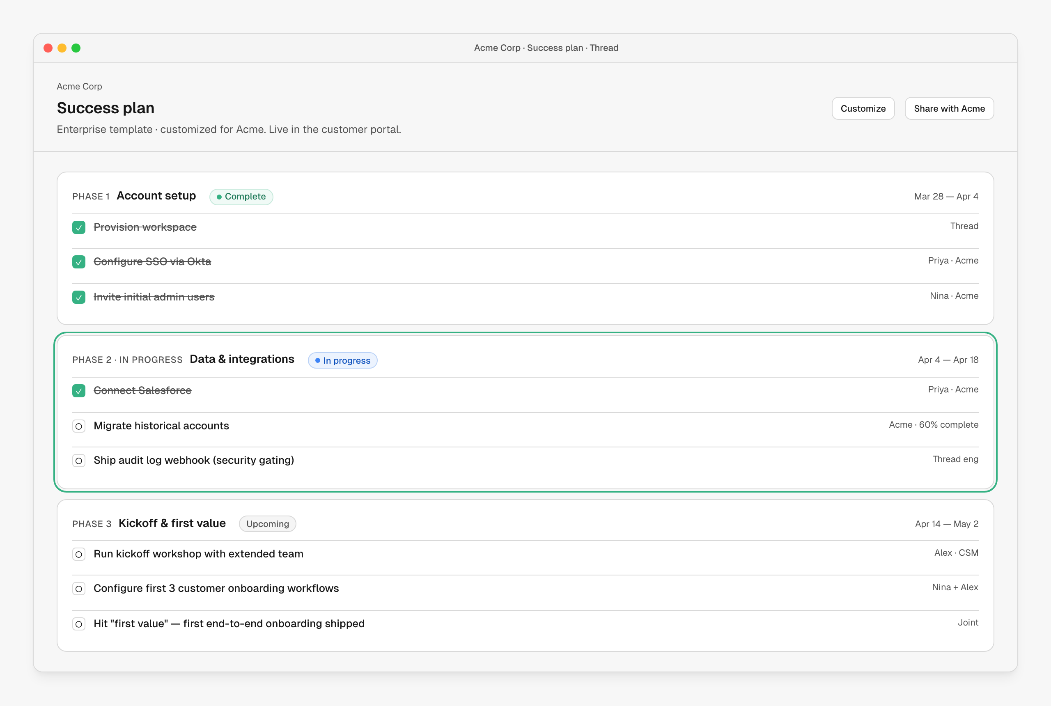Click the Acme Corp breadcrumb label

[x=79, y=87]
